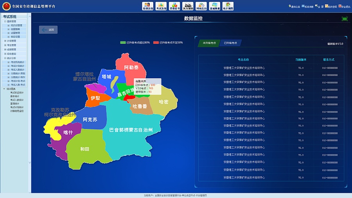Select the red 乌鲁木齐 region on map
The image size is (352, 198).
pos(129,98)
